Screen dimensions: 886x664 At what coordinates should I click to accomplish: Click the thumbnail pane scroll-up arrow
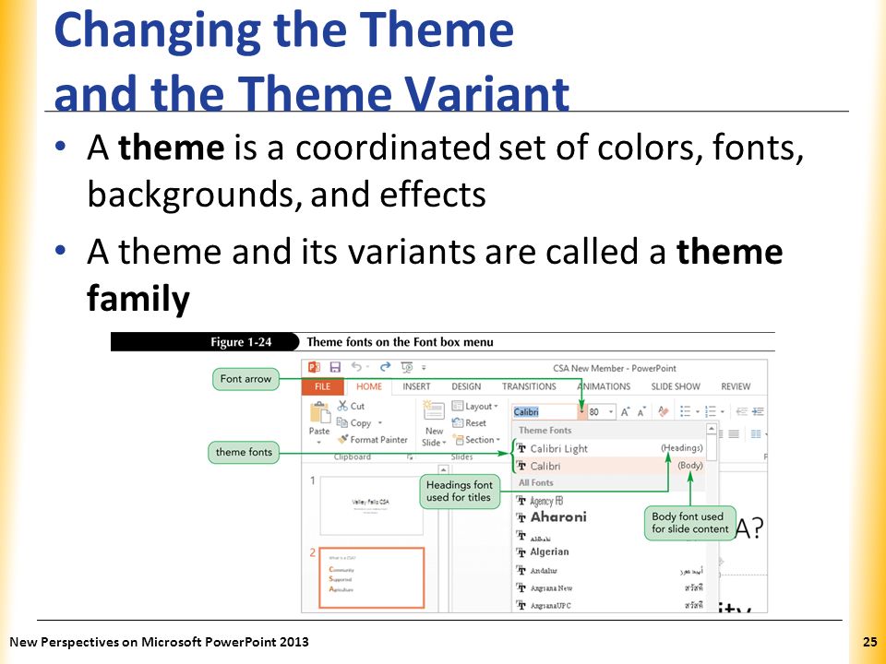(x=444, y=469)
